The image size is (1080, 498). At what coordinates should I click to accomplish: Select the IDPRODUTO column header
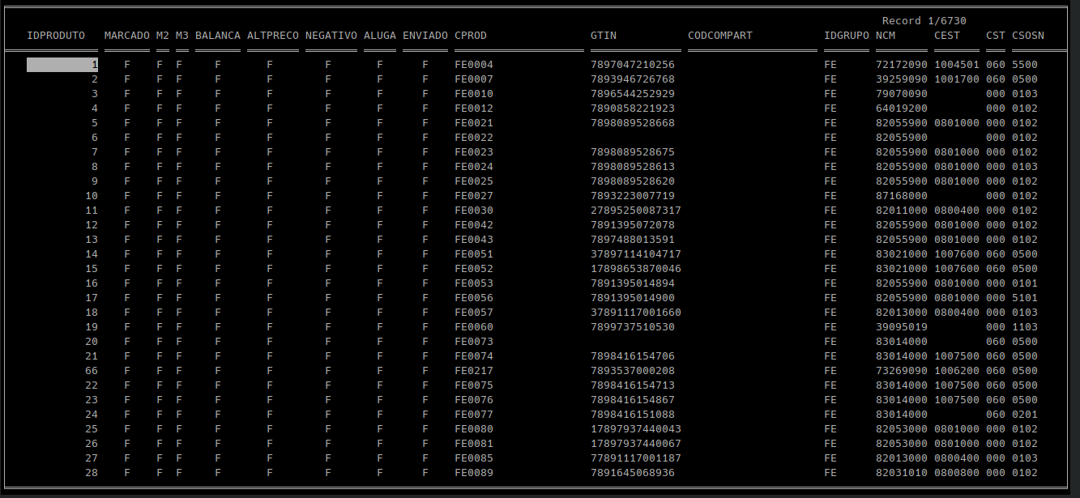tap(56, 36)
